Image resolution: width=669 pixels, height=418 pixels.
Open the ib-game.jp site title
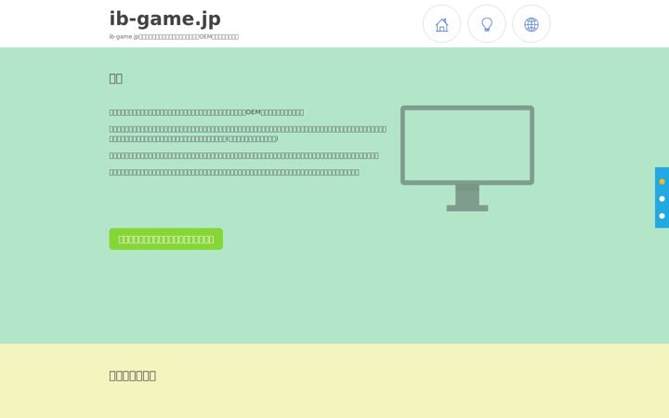165,19
